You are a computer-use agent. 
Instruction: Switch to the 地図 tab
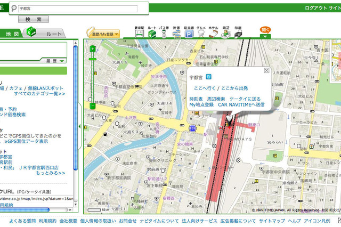pyautogui.click(x=11, y=34)
